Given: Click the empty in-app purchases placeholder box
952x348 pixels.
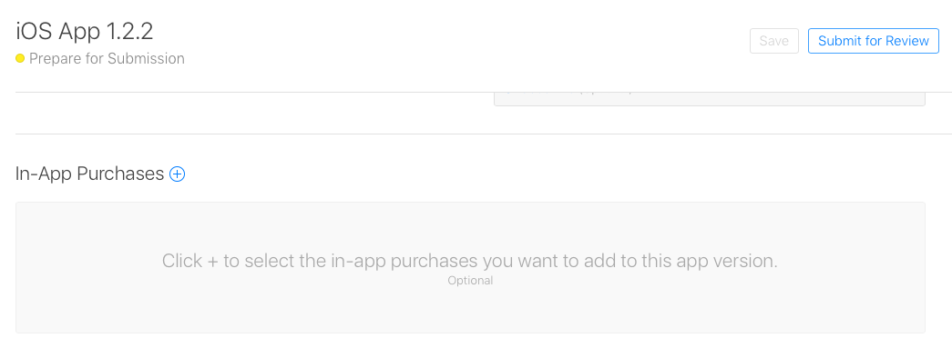Looking at the screenshot, I should 471,267.
